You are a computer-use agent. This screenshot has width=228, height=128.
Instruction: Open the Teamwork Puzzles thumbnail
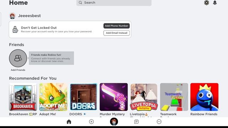[x=174, y=97]
